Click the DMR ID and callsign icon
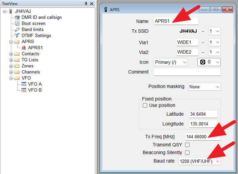Screen dimensions: 238x174 tap(17, 17)
